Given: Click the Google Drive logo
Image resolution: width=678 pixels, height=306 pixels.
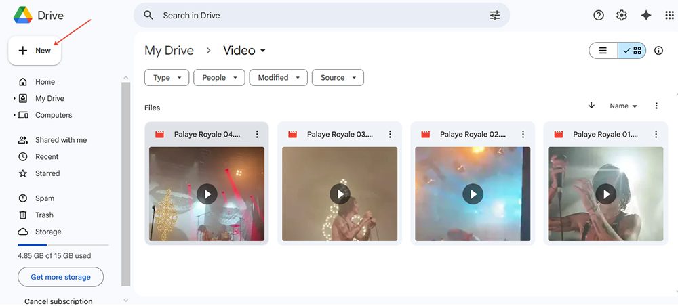Looking at the screenshot, I should (x=23, y=15).
